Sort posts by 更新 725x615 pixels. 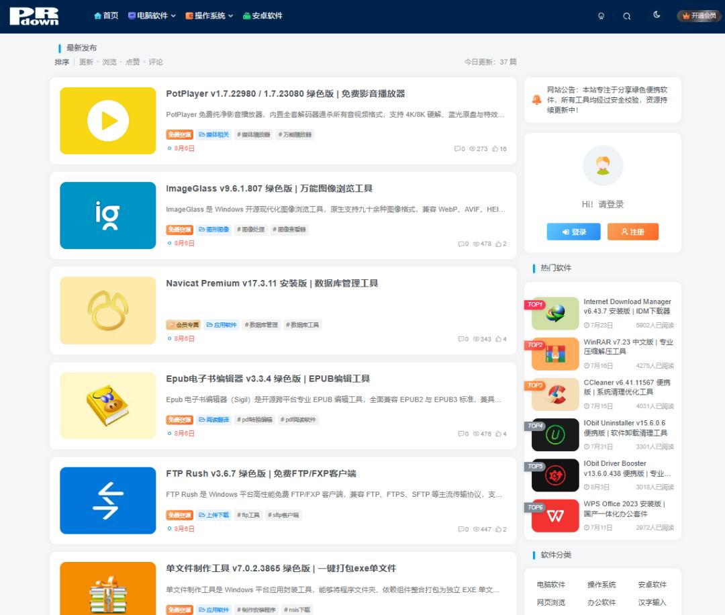[x=86, y=62]
